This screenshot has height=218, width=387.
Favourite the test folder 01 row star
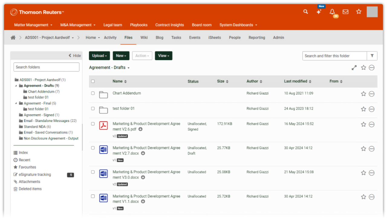(363, 109)
